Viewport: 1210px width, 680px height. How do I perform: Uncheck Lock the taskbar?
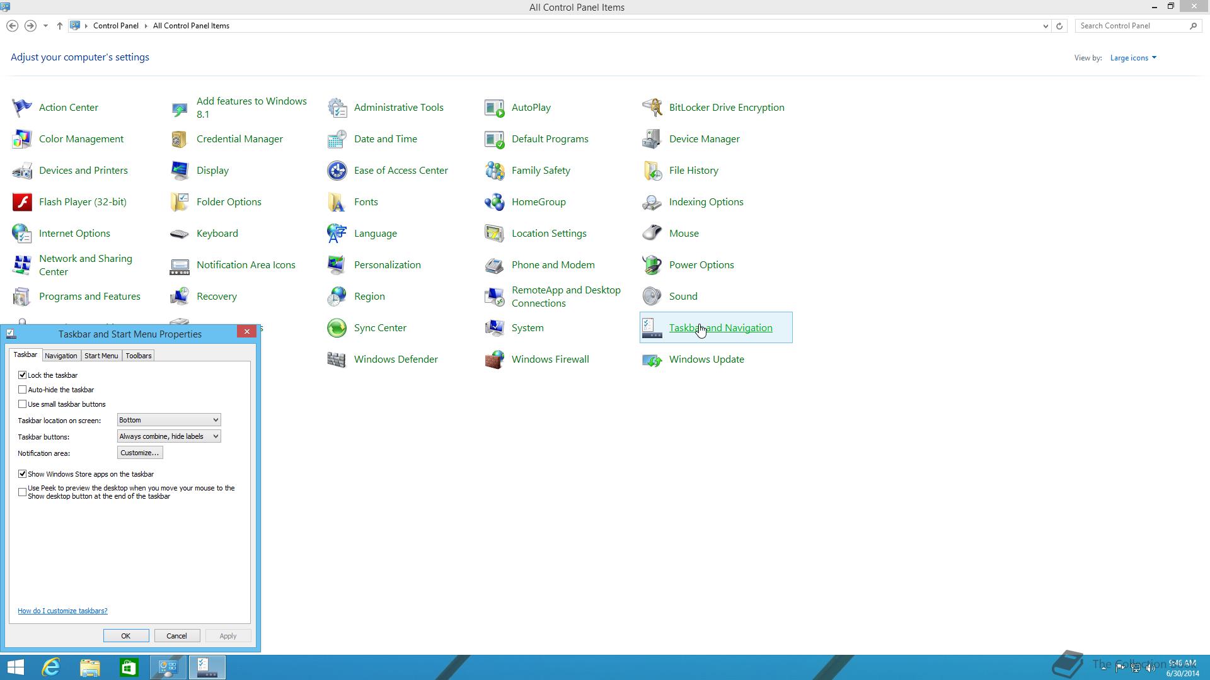point(23,375)
